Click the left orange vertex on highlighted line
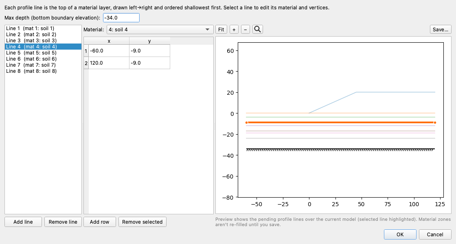The width and height of the screenshot is (456, 244). click(x=247, y=122)
